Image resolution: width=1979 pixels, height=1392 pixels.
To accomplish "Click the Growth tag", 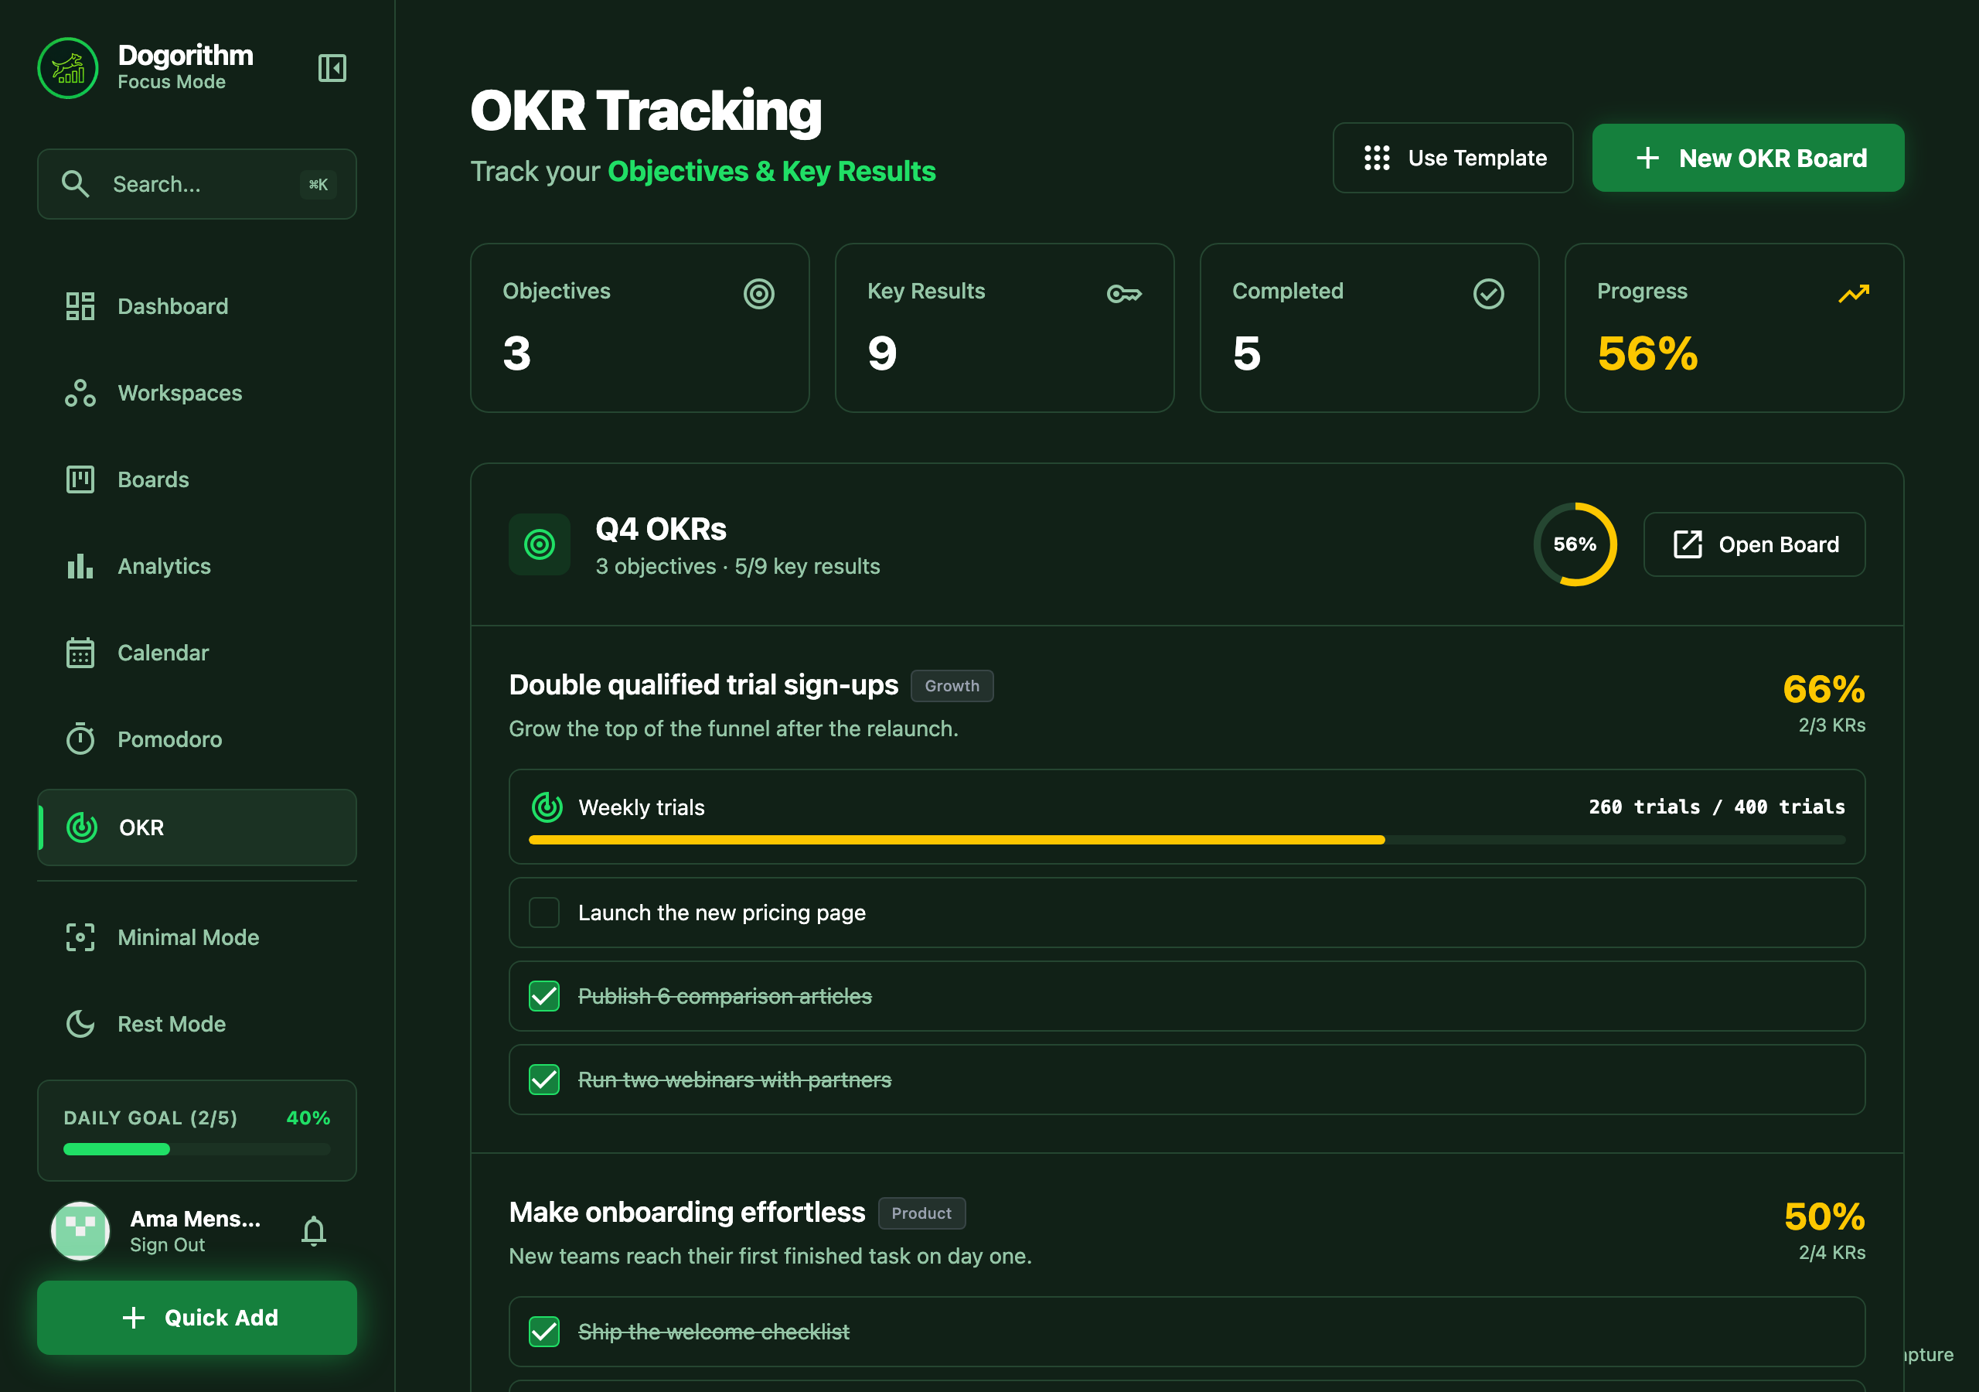I will click(952, 686).
